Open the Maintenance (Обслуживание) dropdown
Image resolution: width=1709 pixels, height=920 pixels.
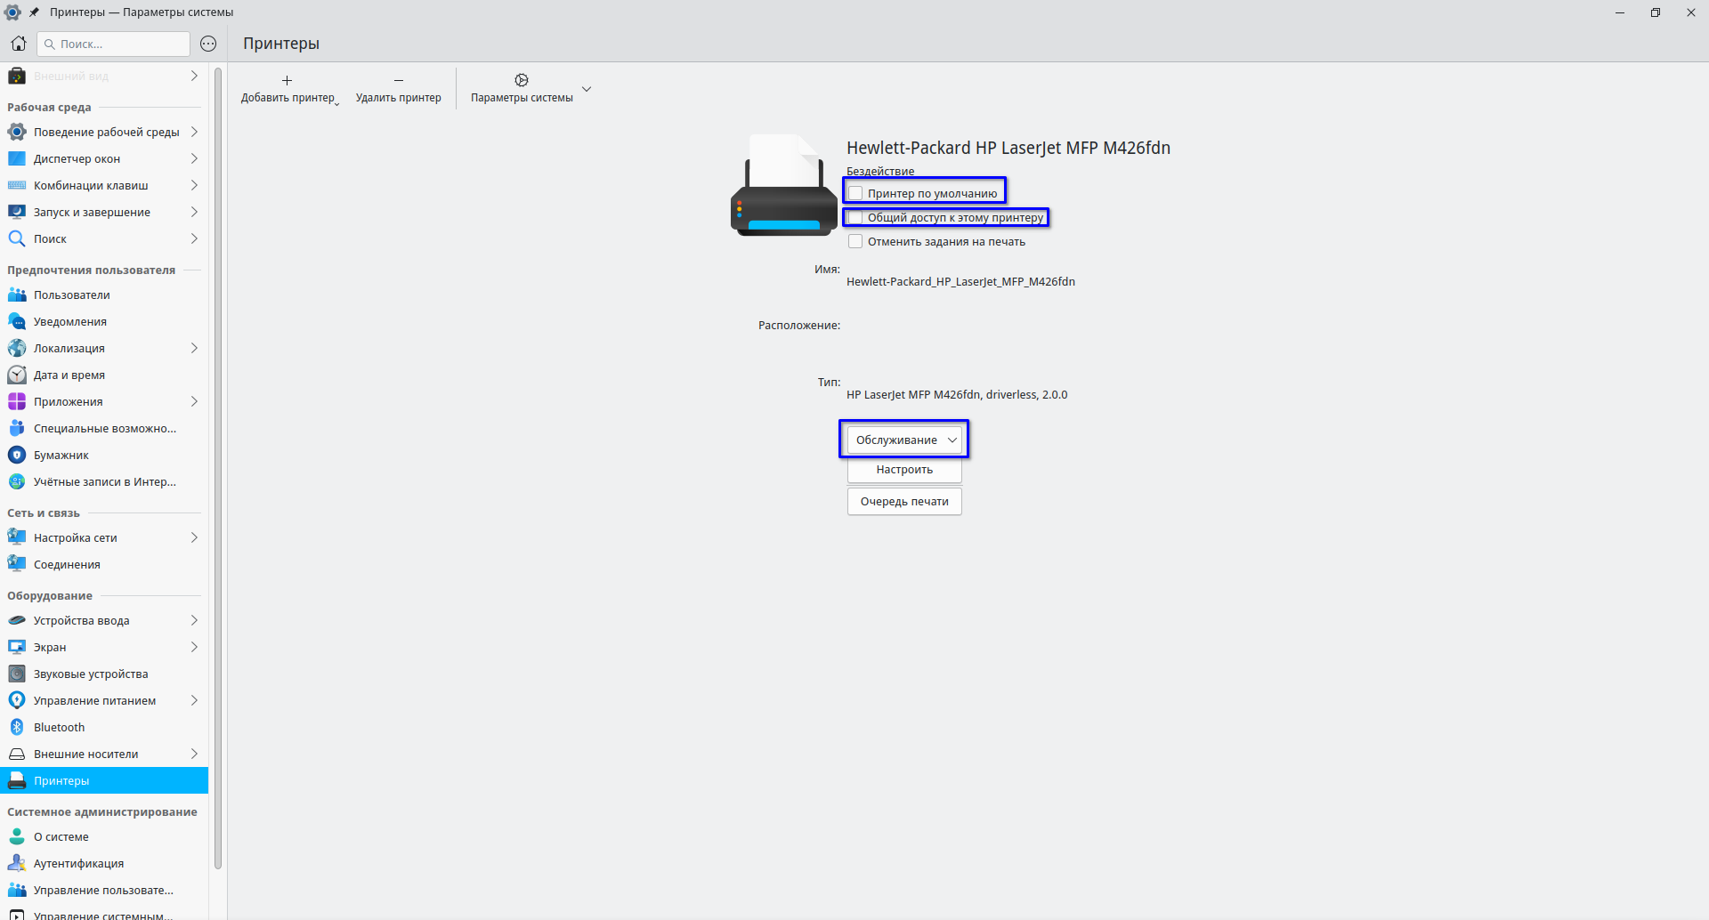(x=904, y=440)
